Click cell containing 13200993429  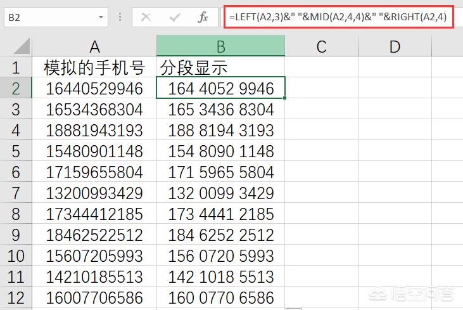[x=94, y=192]
